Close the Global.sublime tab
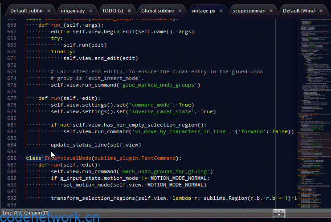Viewport: 331px width, 222px height. 180,11
